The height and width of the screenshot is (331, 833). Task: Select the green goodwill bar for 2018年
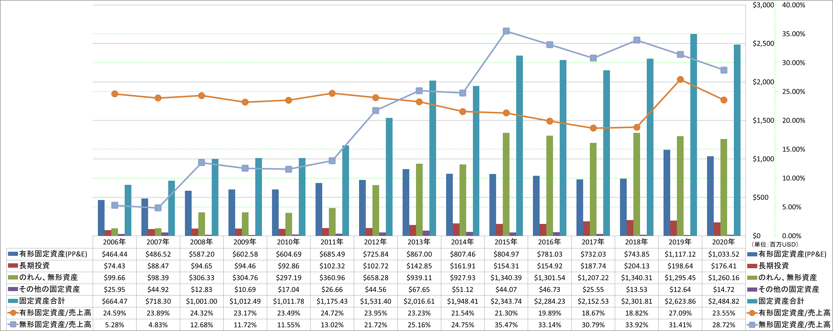pyautogui.click(x=637, y=184)
